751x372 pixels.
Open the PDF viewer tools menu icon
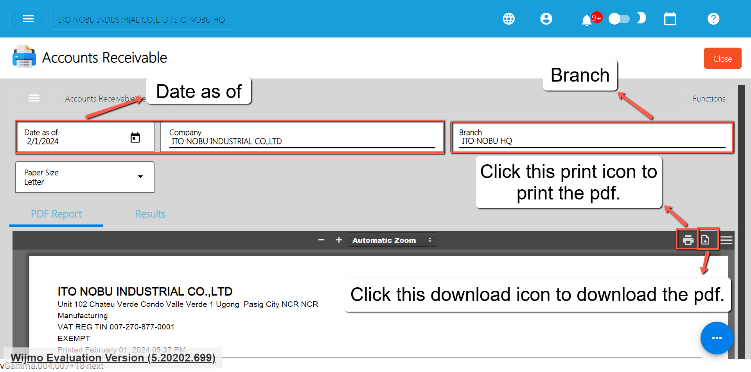[x=726, y=240]
